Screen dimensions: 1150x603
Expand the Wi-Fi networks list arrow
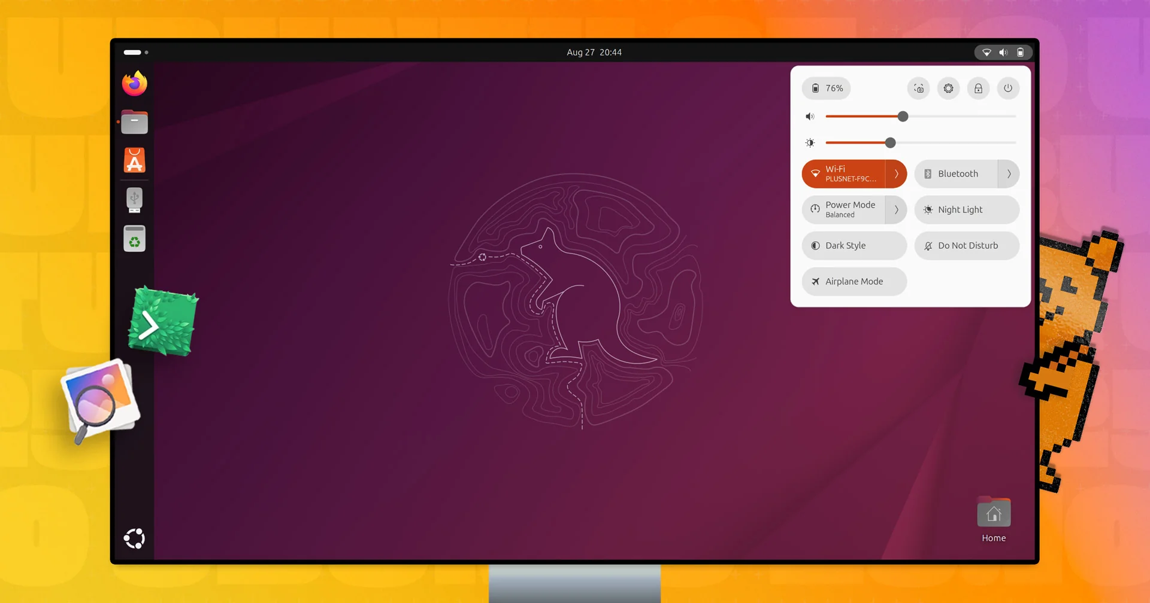(897, 174)
